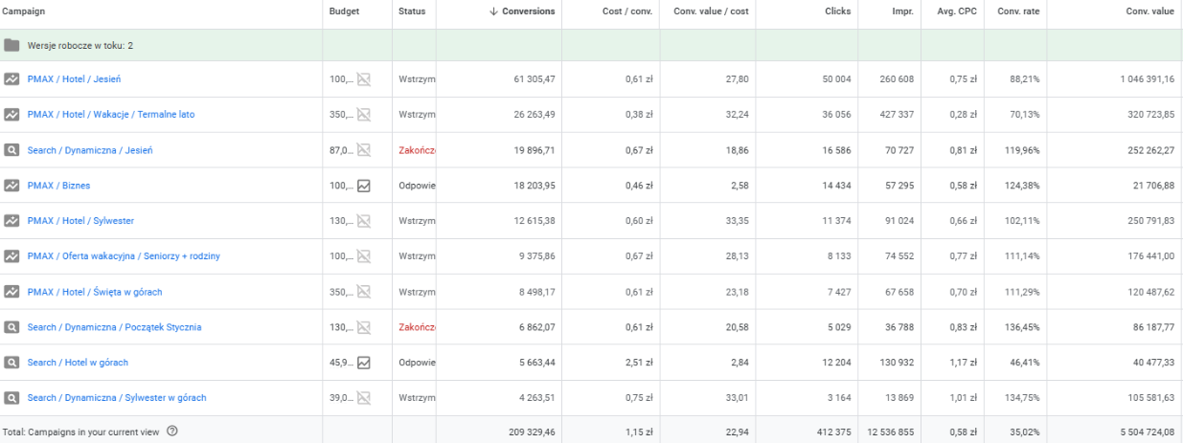Open the PMAX / Biznes campaign
1183x443 pixels.
(58, 186)
